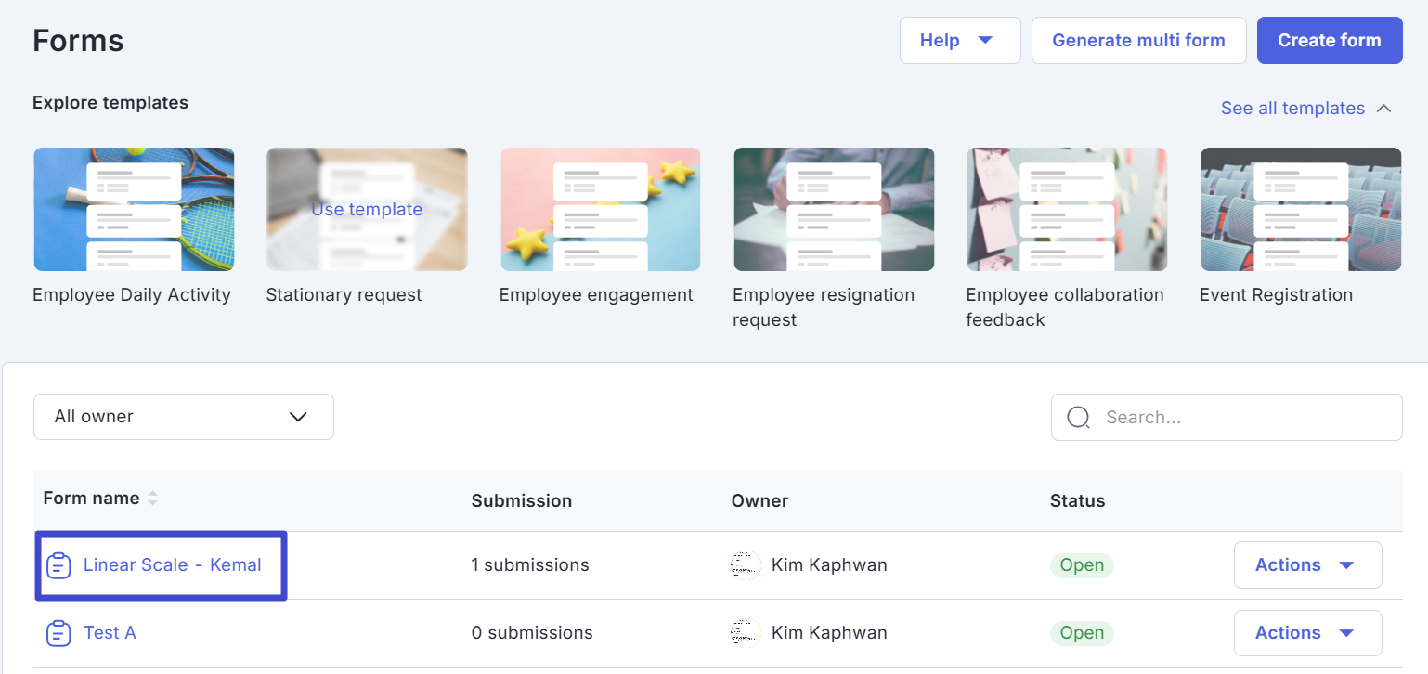Click Kim Kaphwan's avatar in Linear Scale row
This screenshot has height=674, width=1428.
click(x=746, y=565)
